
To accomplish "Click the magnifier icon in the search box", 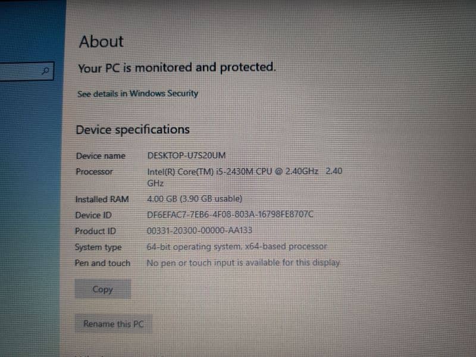I will click(46, 71).
